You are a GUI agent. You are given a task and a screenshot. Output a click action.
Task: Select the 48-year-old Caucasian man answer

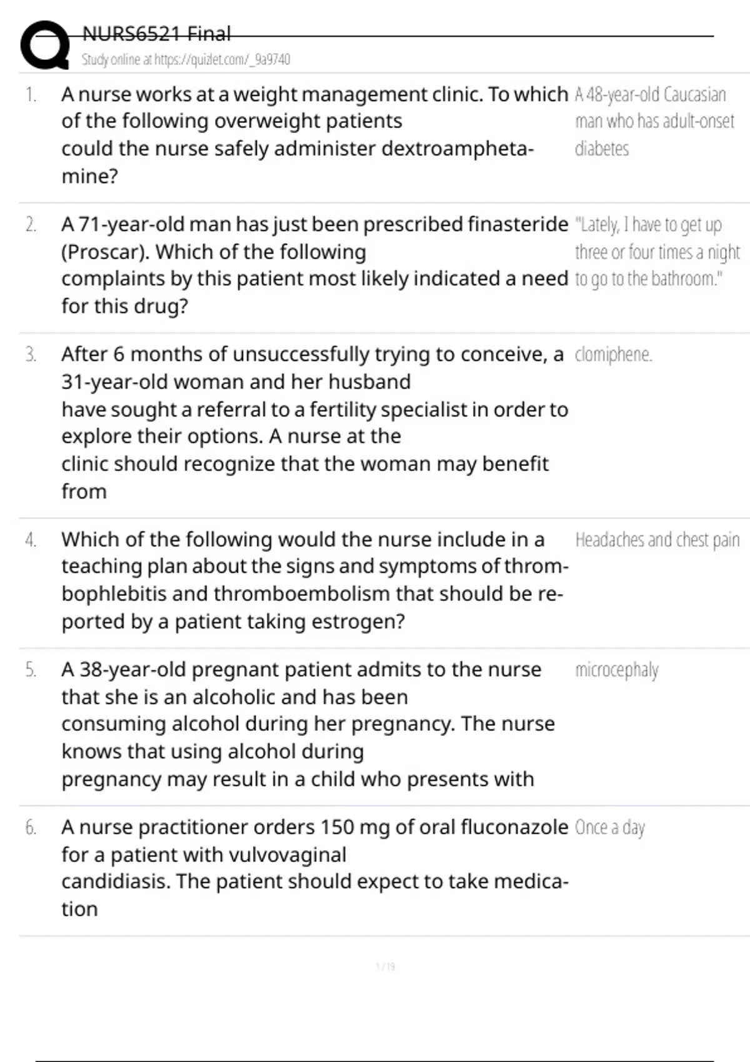[654, 121]
